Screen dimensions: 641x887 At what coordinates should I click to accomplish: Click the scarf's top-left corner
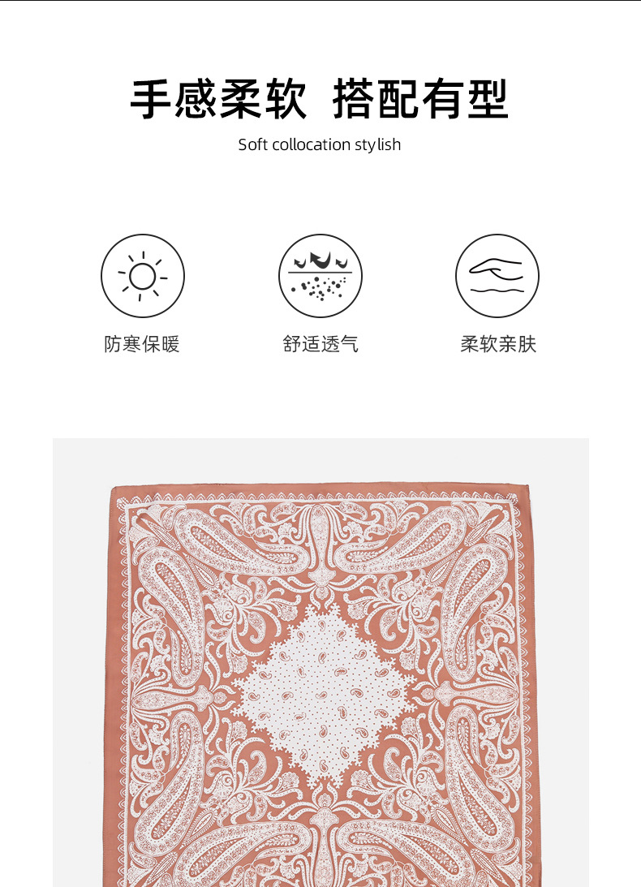coord(114,490)
